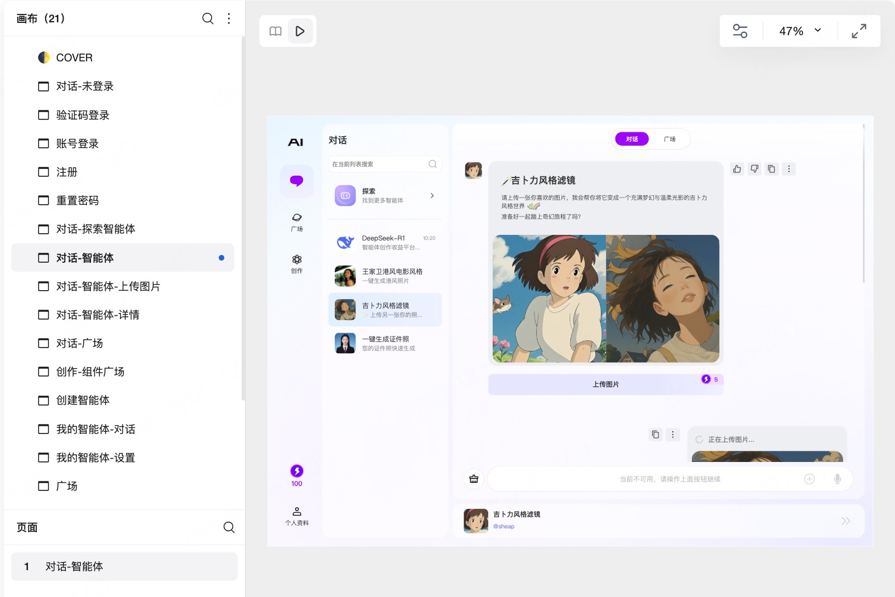This screenshot has width=895, height=597.
Task: Click the 100 lightning credits icon
Action: pos(297,476)
